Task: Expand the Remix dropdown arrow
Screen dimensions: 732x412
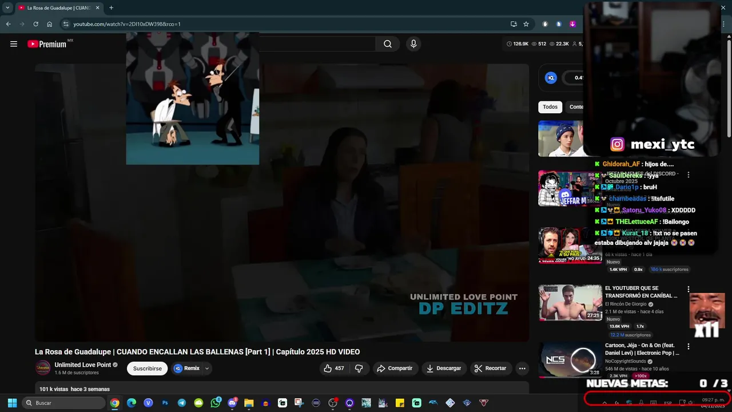Action: tap(207, 369)
